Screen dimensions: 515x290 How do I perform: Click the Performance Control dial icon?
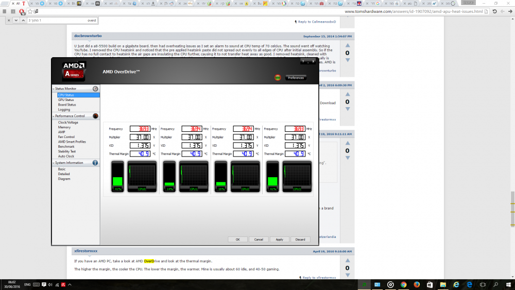click(x=95, y=116)
